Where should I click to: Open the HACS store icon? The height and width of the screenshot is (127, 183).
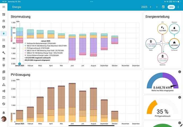4,59
